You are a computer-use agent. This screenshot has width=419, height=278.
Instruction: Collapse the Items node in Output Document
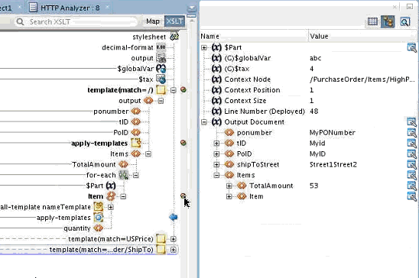216,176
